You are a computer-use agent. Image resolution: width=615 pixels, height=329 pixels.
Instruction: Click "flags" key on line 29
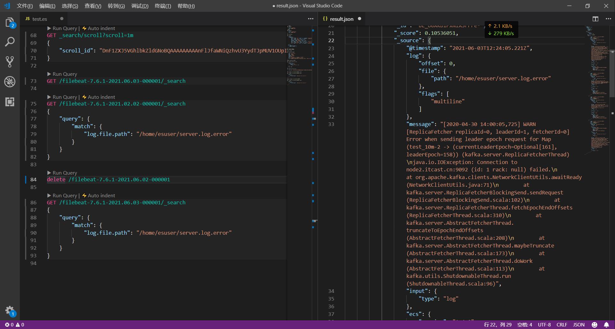pos(429,94)
